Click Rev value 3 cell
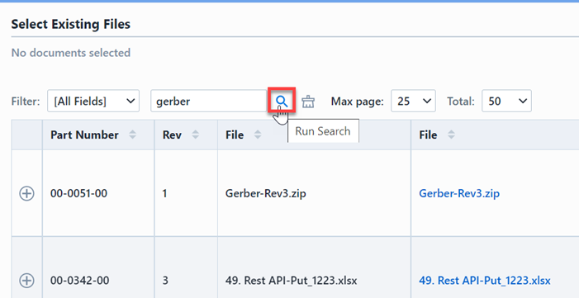This screenshot has width=579, height=298. [x=186, y=268]
